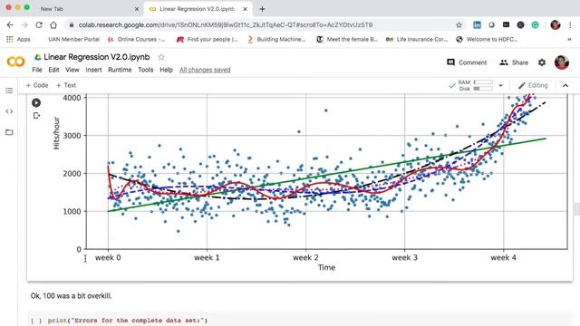Open the Chrome three-dot menu
This screenshot has height=326, width=580.
click(570, 24)
